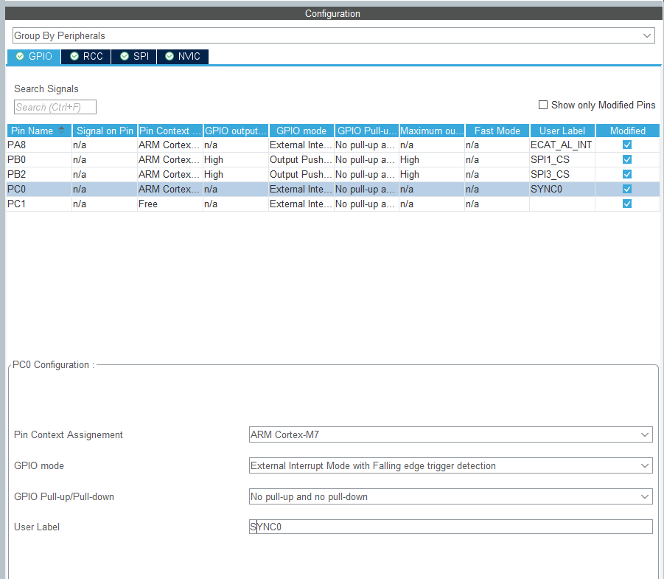This screenshot has height=579, width=664.
Task: Switch to the SPI tab
Action: point(134,56)
